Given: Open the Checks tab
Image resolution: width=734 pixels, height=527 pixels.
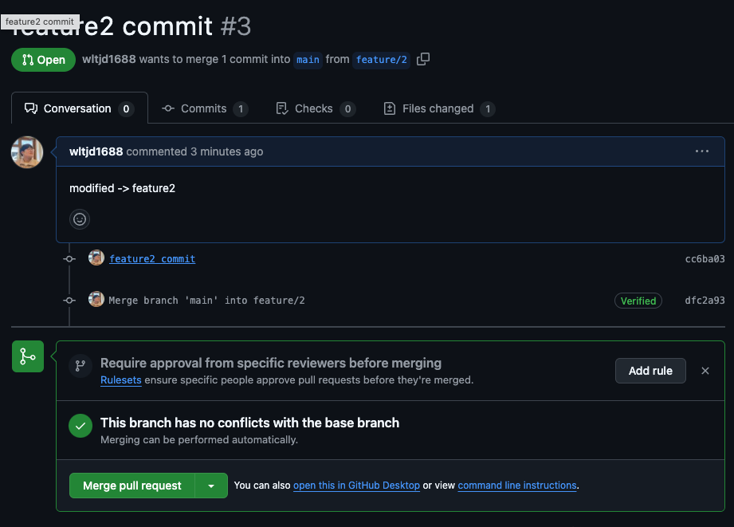Looking at the screenshot, I should coord(315,108).
